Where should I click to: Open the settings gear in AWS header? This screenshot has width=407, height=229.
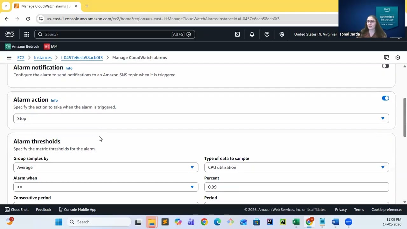[282, 34]
